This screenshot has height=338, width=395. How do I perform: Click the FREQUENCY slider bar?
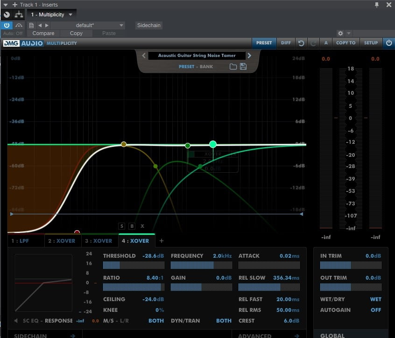[201, 265]
